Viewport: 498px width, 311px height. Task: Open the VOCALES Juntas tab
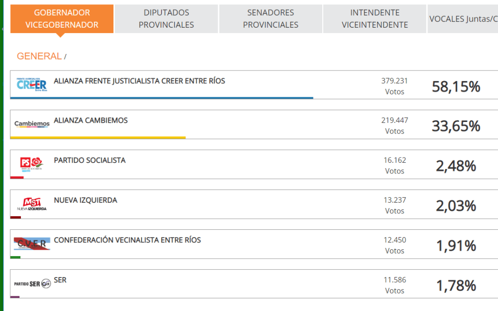[x=462, y=18]
